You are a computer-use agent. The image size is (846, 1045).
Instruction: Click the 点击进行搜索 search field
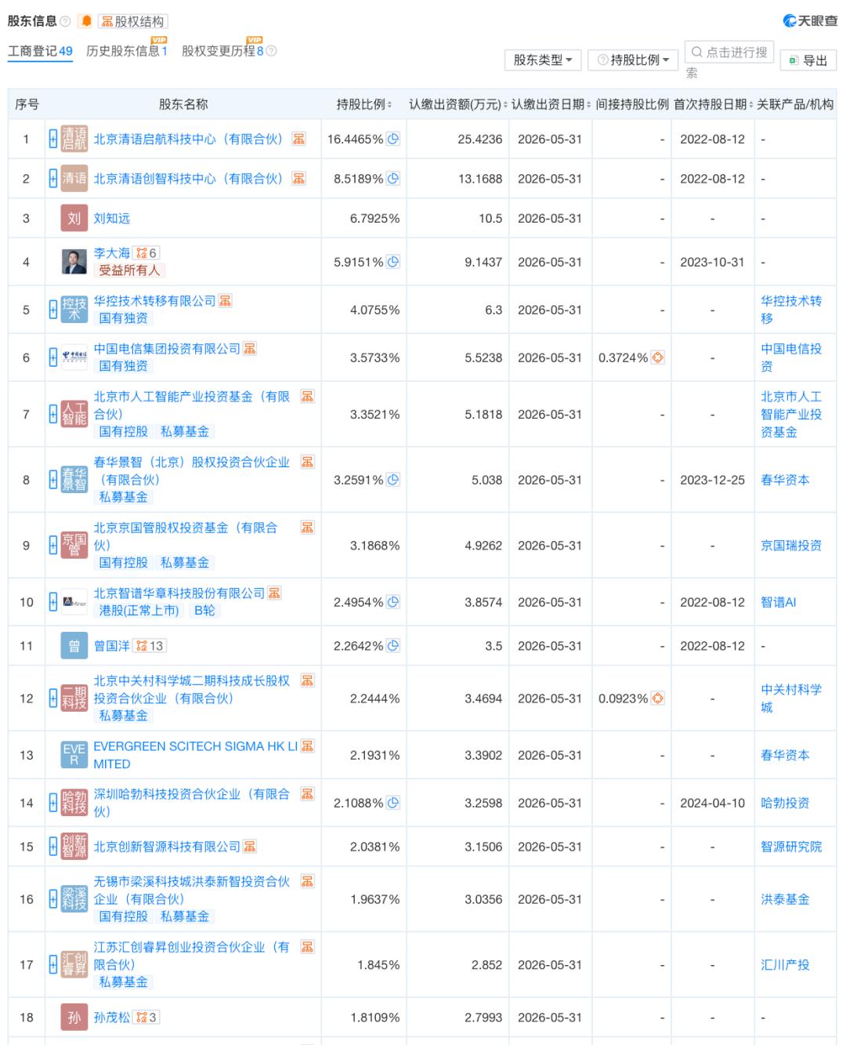pos(729,53)
